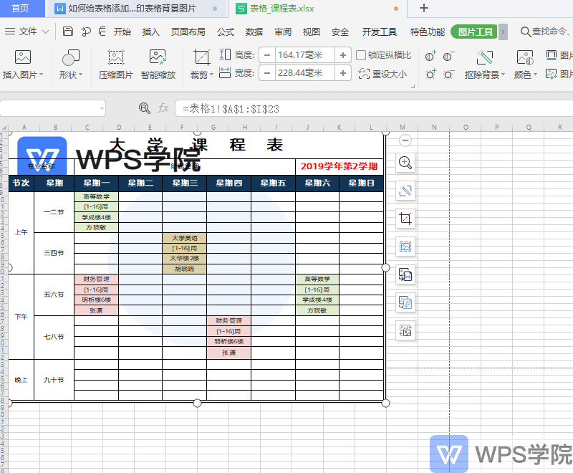Expand Remove Background (抠除背景) dropdown arrow
The height and width of the screenshot is (473, 573).
pos(504,75)
